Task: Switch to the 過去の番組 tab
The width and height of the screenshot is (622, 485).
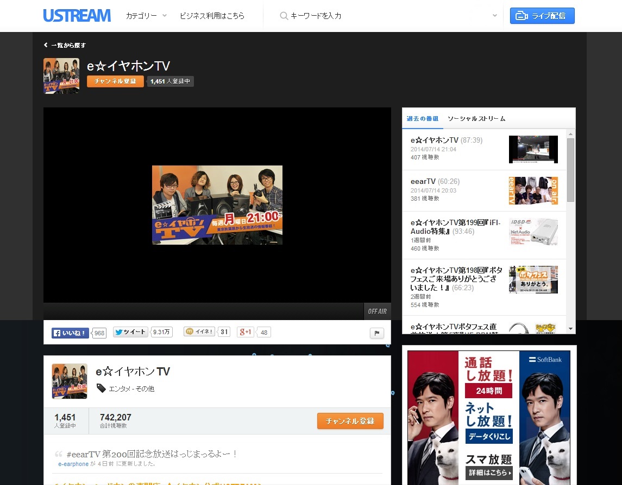Action: [422, 118]
